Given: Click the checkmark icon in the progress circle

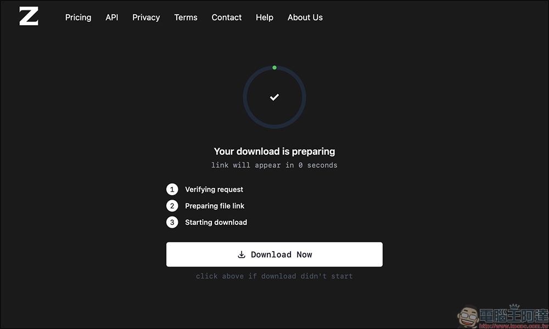Looking at the screenshot, I should [274, 97].
